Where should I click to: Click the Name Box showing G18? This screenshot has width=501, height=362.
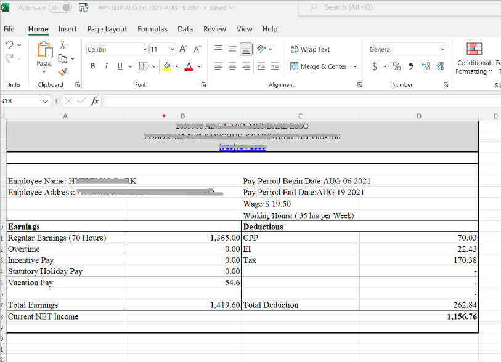[x=21, y=101]
